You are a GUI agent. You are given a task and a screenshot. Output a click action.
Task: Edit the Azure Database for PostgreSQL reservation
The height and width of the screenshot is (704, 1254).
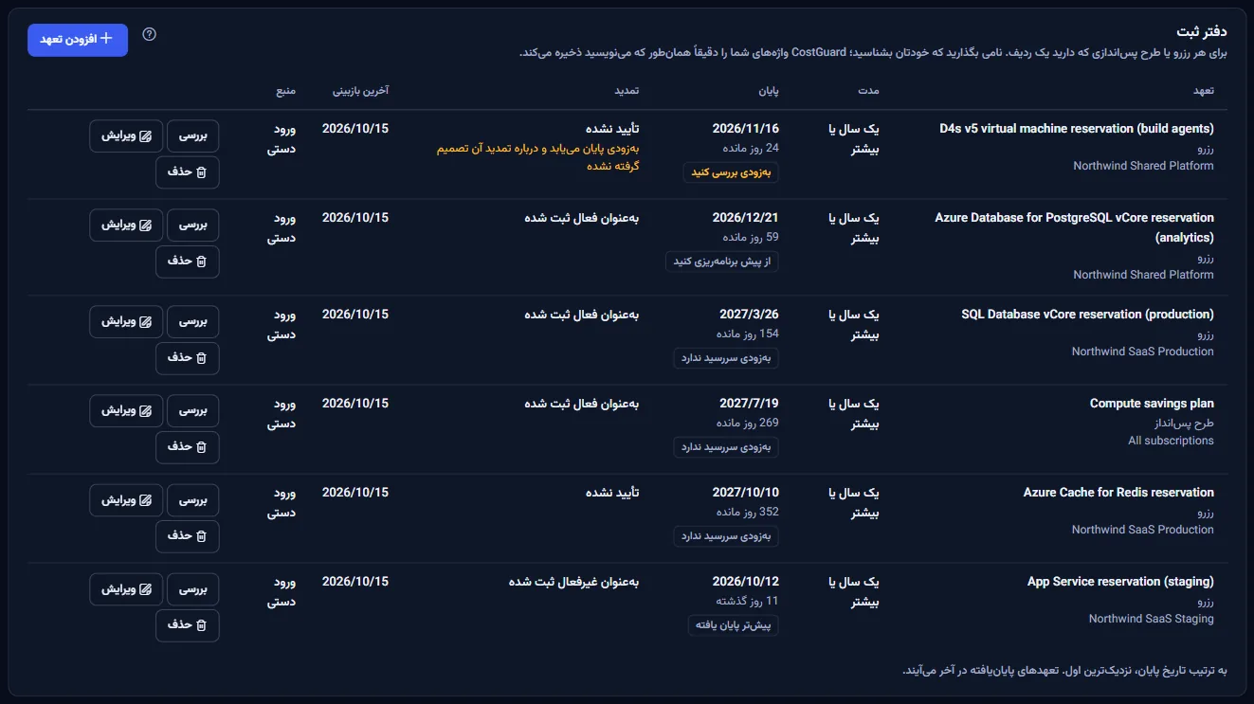coord(126,225)
